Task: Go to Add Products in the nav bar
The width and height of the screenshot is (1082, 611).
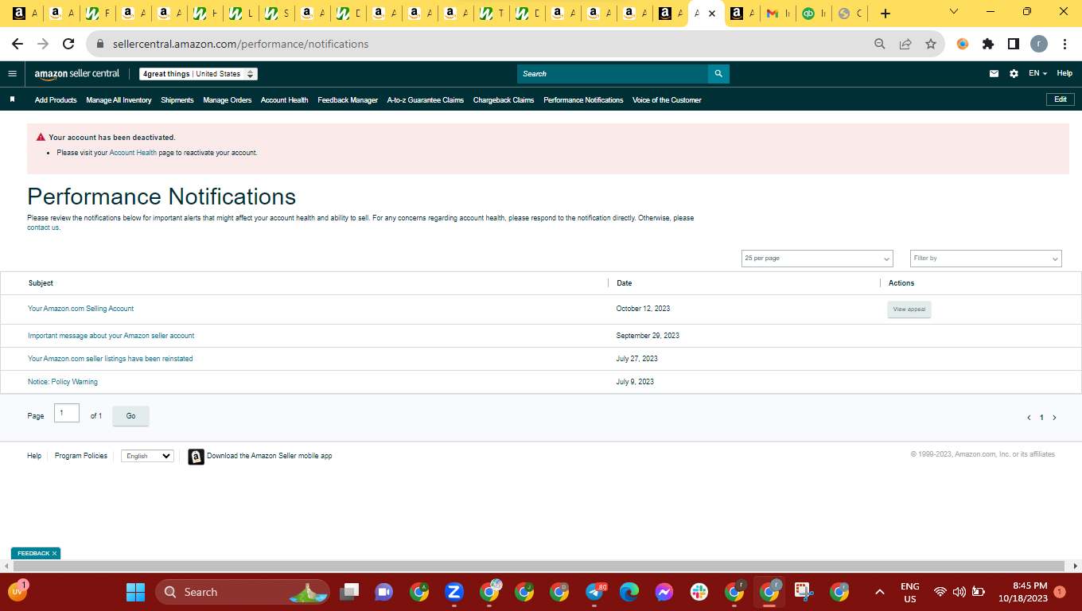Action: [x=56, y=100]
